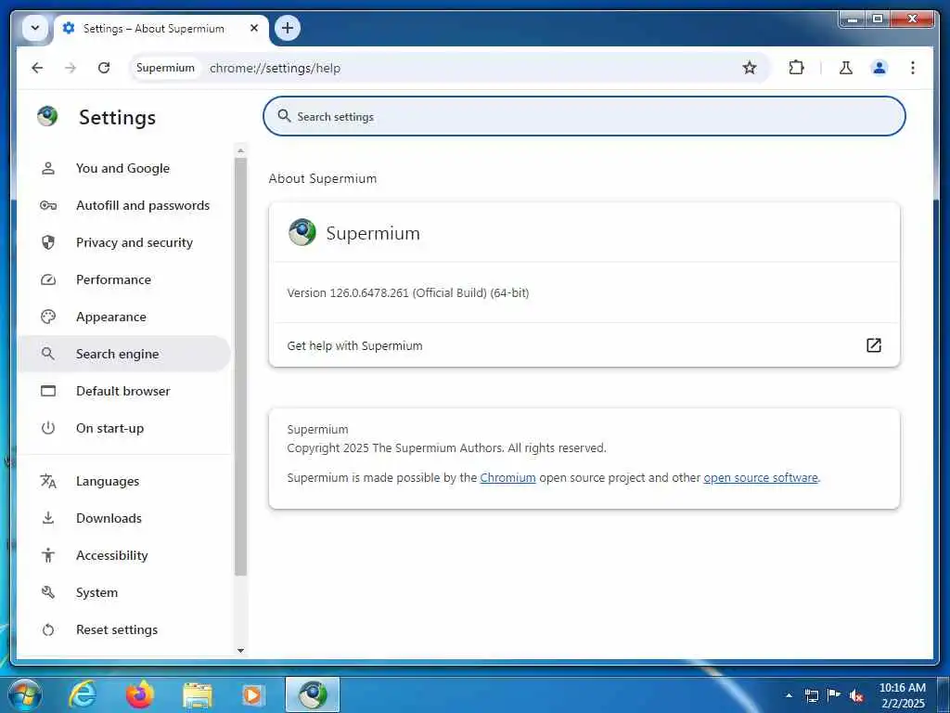950x713 pixels.
Task: Open Downloads settings
Action: coord(123,518)
